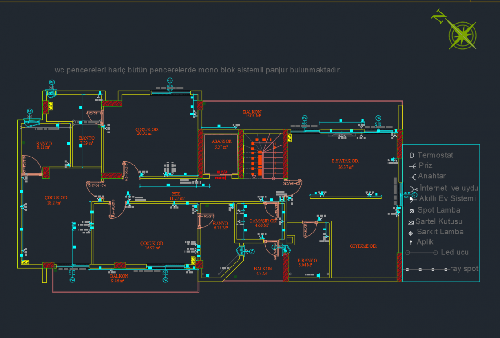Select the Termostat symbol in the legend

412,155
